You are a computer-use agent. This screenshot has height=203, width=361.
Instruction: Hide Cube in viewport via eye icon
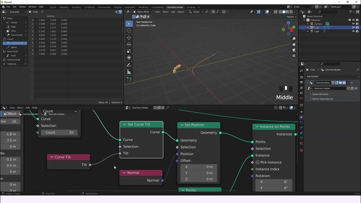353,28
